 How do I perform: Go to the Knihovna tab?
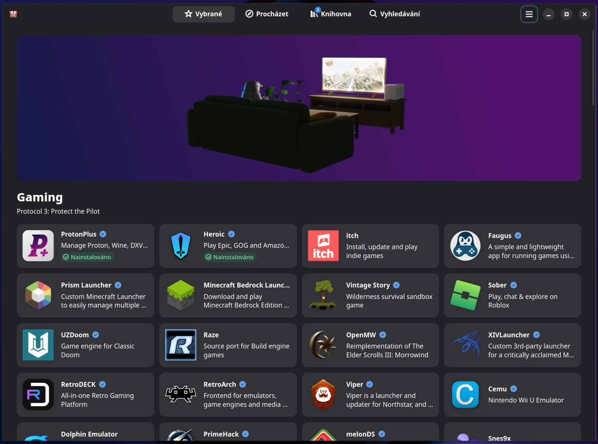[x=331, y=14]
